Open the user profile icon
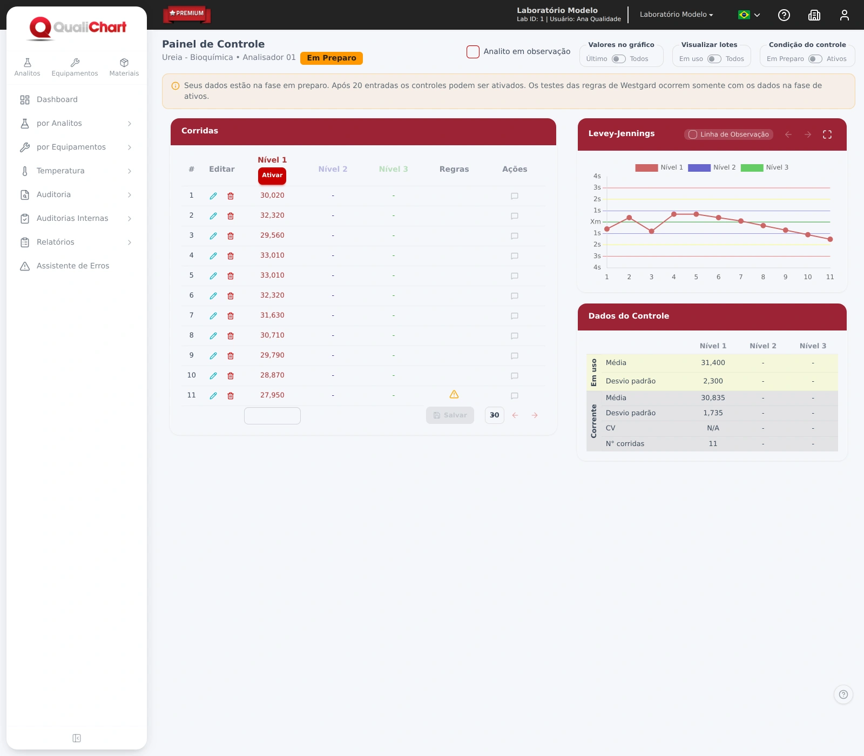 tap(845, 15)
